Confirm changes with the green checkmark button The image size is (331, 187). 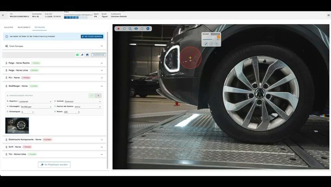92,95
